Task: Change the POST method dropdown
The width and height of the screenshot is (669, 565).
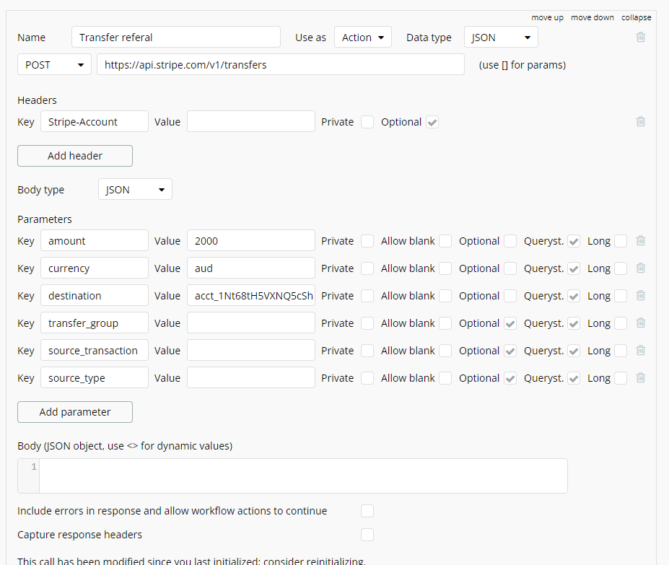Action: pyautogui.click(x=54, y=65)
